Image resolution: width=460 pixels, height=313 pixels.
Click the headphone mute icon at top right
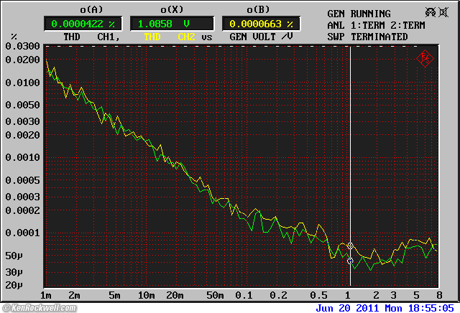point(431,12)
